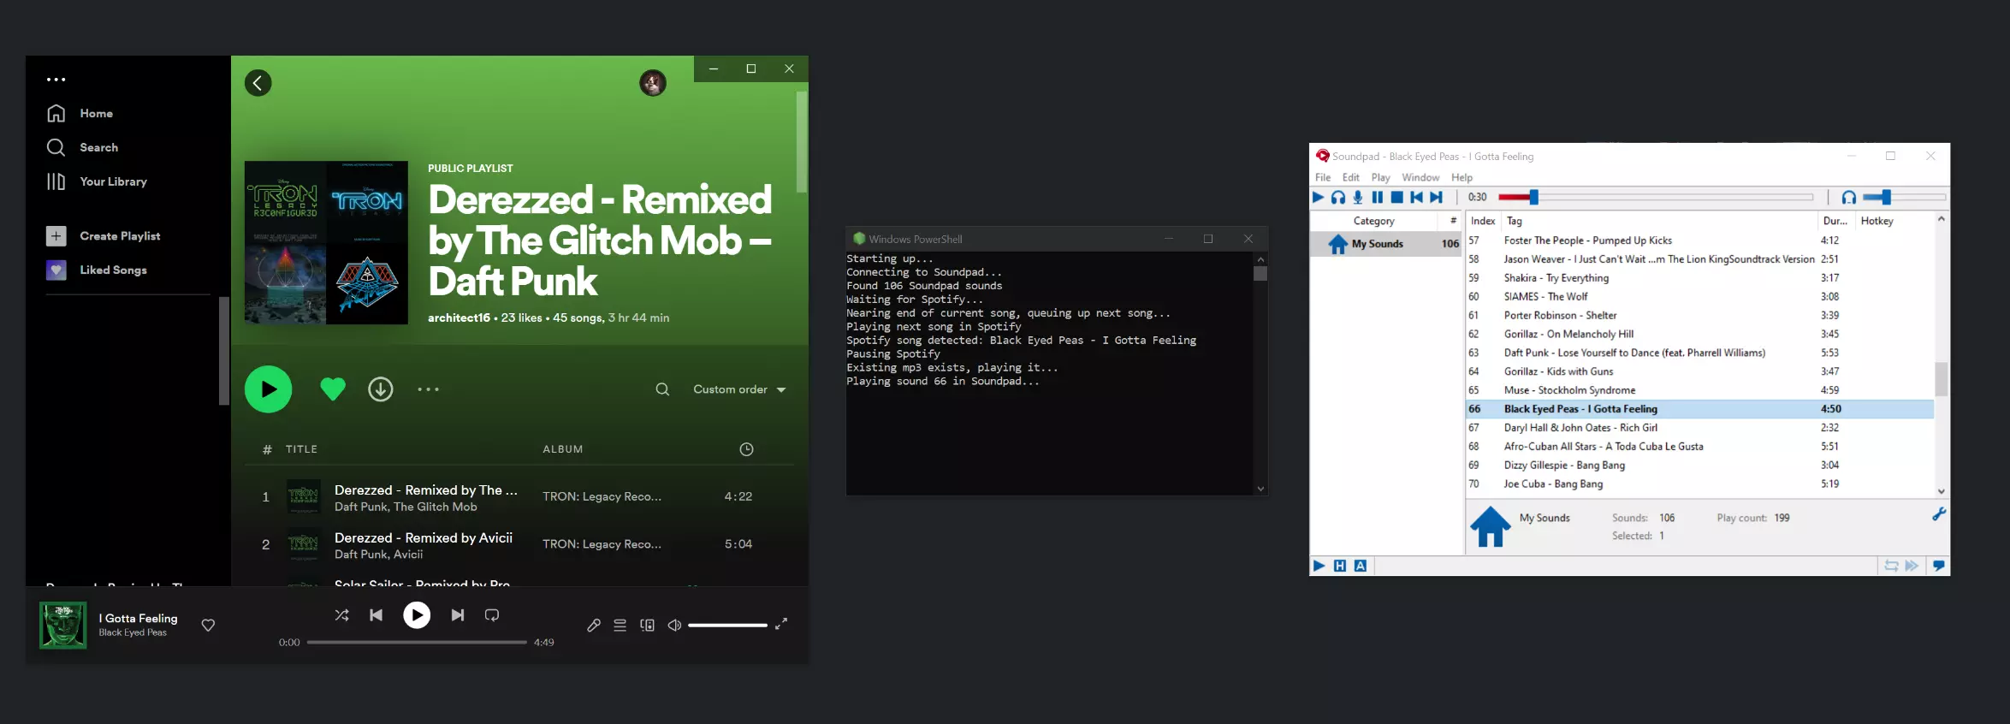
Task: Open the Spotify user profile avatar
Action: [653, 83]
